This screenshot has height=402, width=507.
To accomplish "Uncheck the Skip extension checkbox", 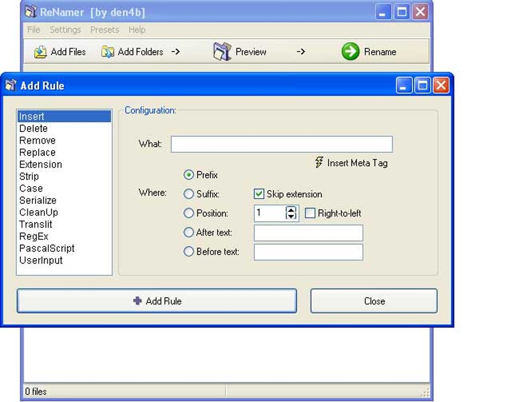I will pyautogui.click(x=258, y=194).
